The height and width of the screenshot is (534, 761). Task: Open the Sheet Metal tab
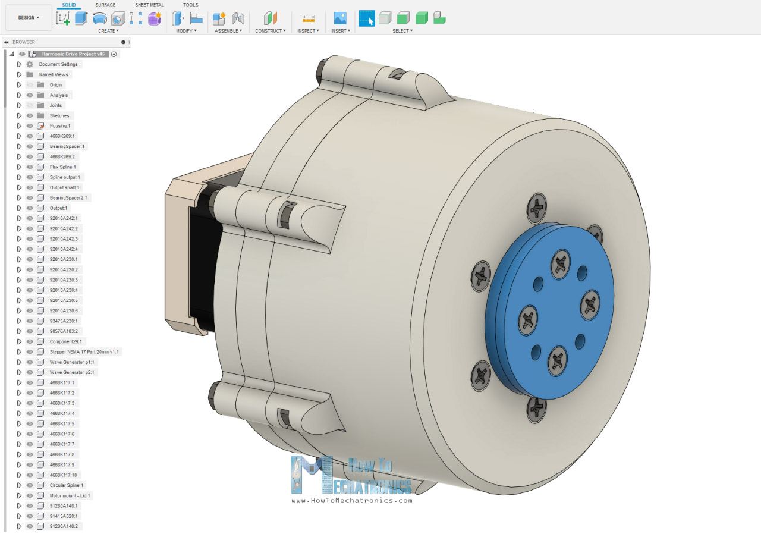(149, 5)
